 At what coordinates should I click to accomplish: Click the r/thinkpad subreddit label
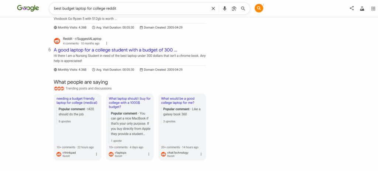click(69, 153)
